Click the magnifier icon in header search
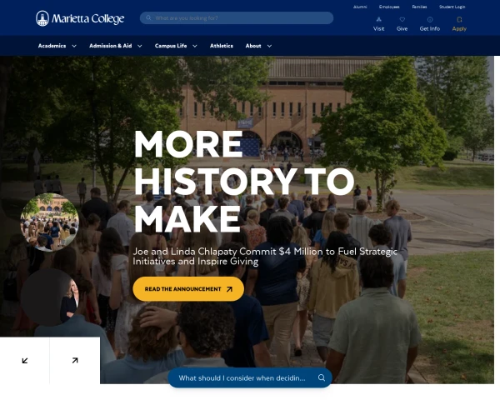 148,17
